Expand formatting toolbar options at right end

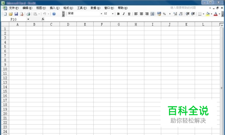[x=222, y=14]
